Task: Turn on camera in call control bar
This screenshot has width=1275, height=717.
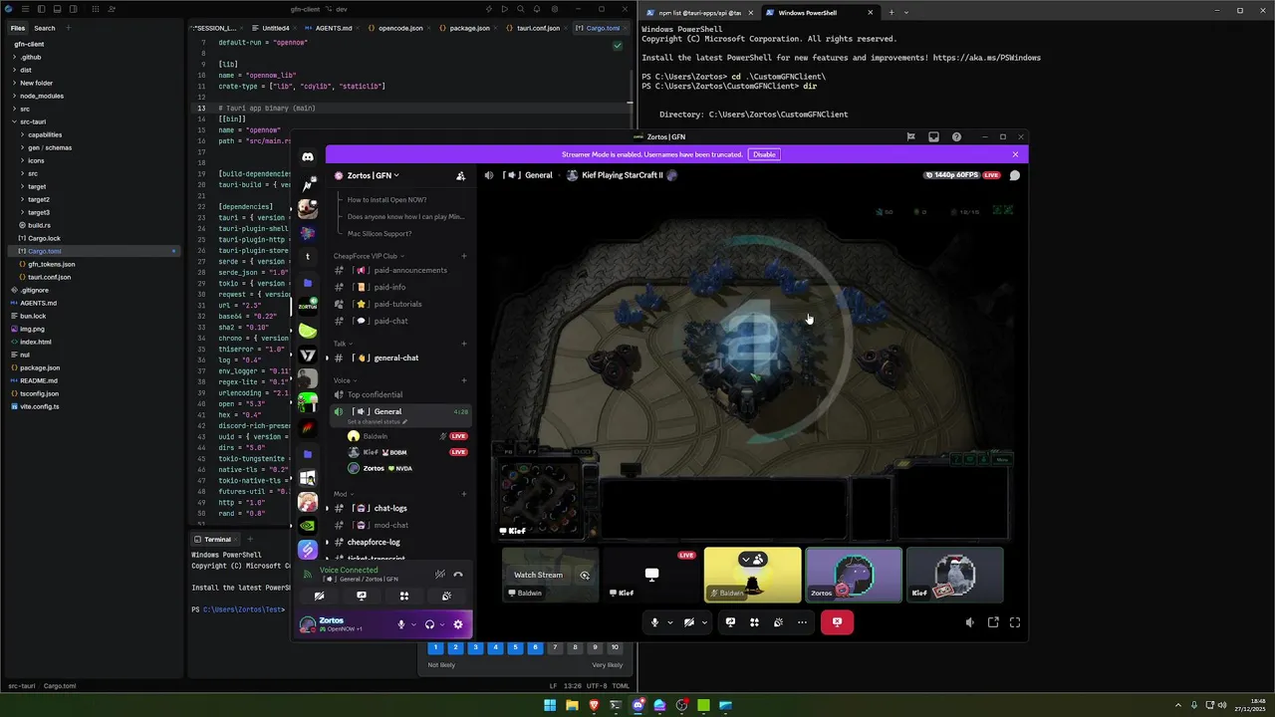Action: (x=688, y=622)
